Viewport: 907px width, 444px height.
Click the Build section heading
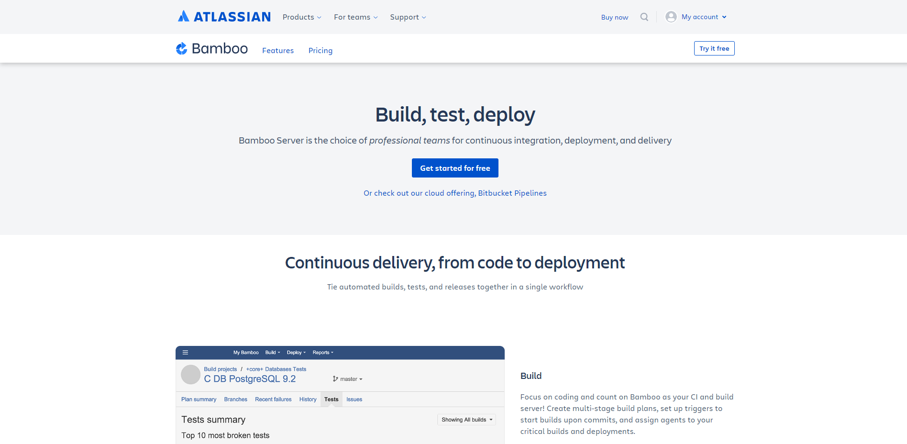tap(531, 376)
